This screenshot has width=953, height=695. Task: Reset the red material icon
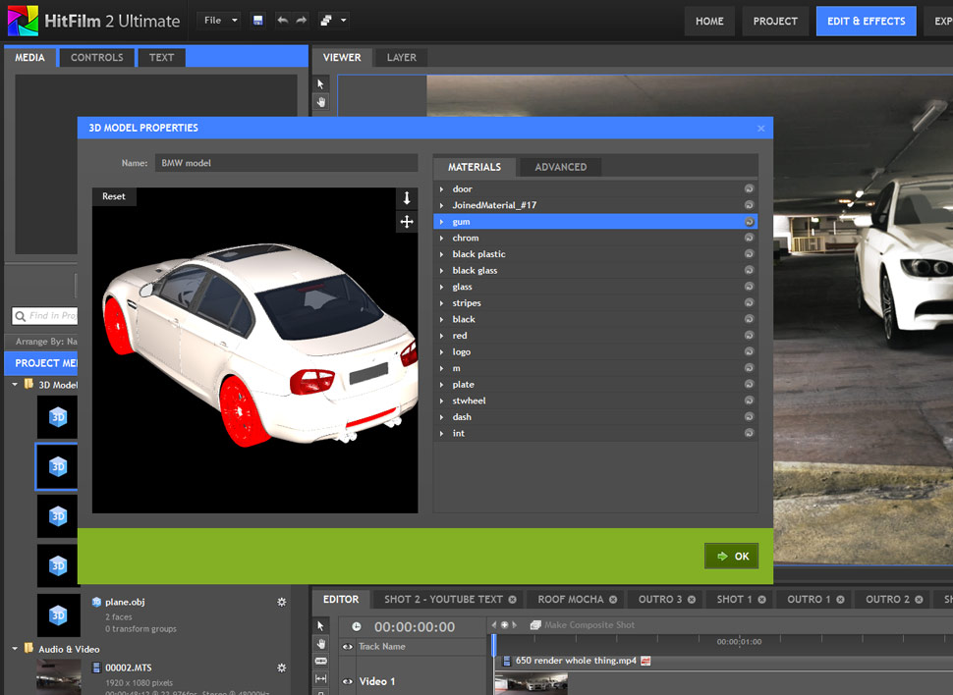749,336
